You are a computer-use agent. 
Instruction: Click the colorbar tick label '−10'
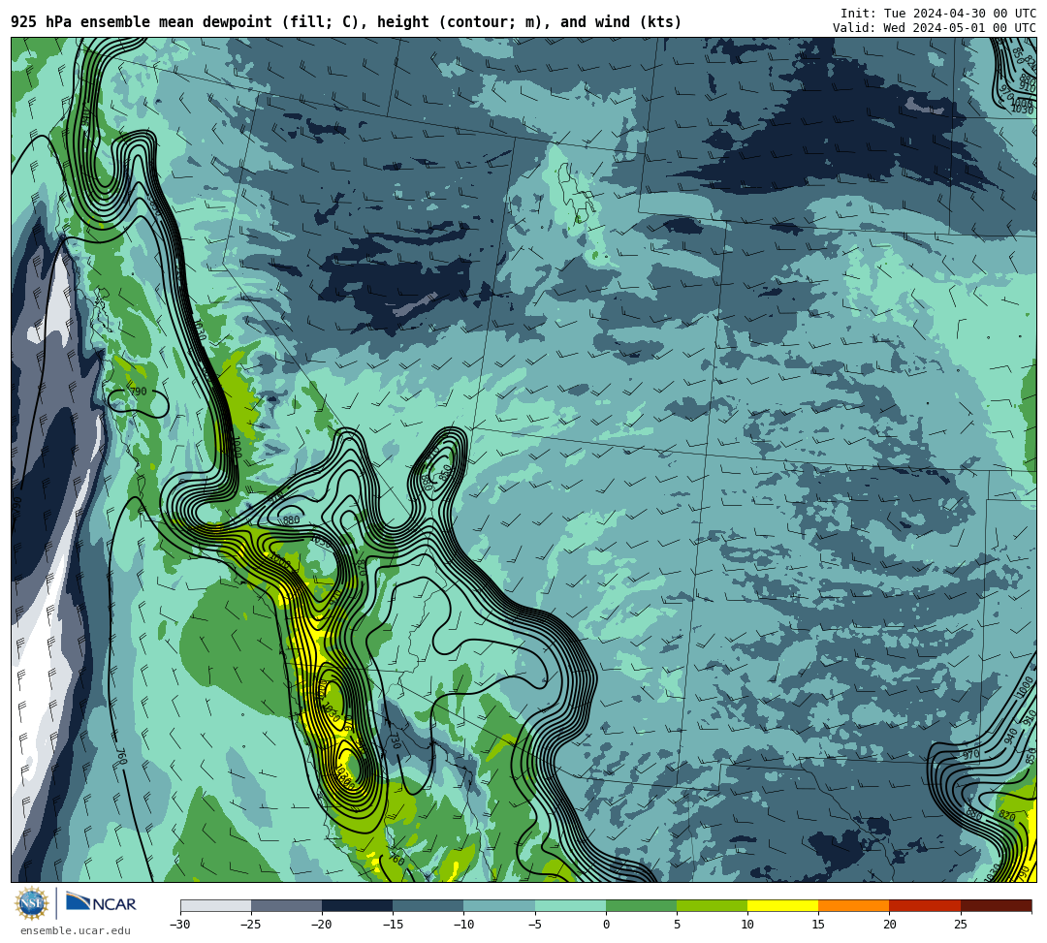463,925
